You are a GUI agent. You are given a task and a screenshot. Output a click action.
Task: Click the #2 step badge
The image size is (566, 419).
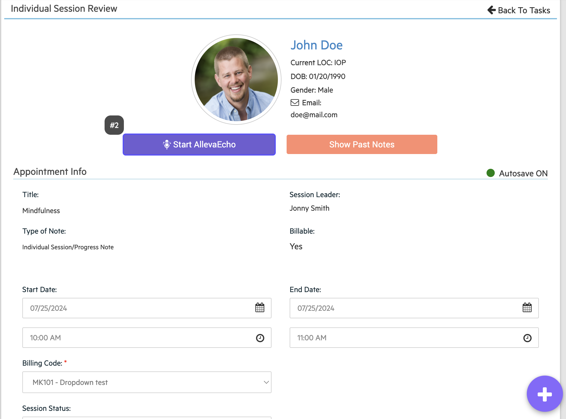114,125
